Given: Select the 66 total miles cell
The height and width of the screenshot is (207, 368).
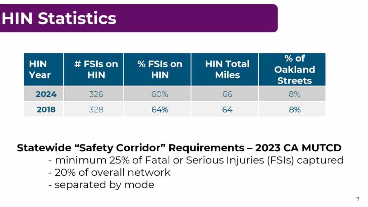Looking at the screenshot, I should tap(227, 94).
